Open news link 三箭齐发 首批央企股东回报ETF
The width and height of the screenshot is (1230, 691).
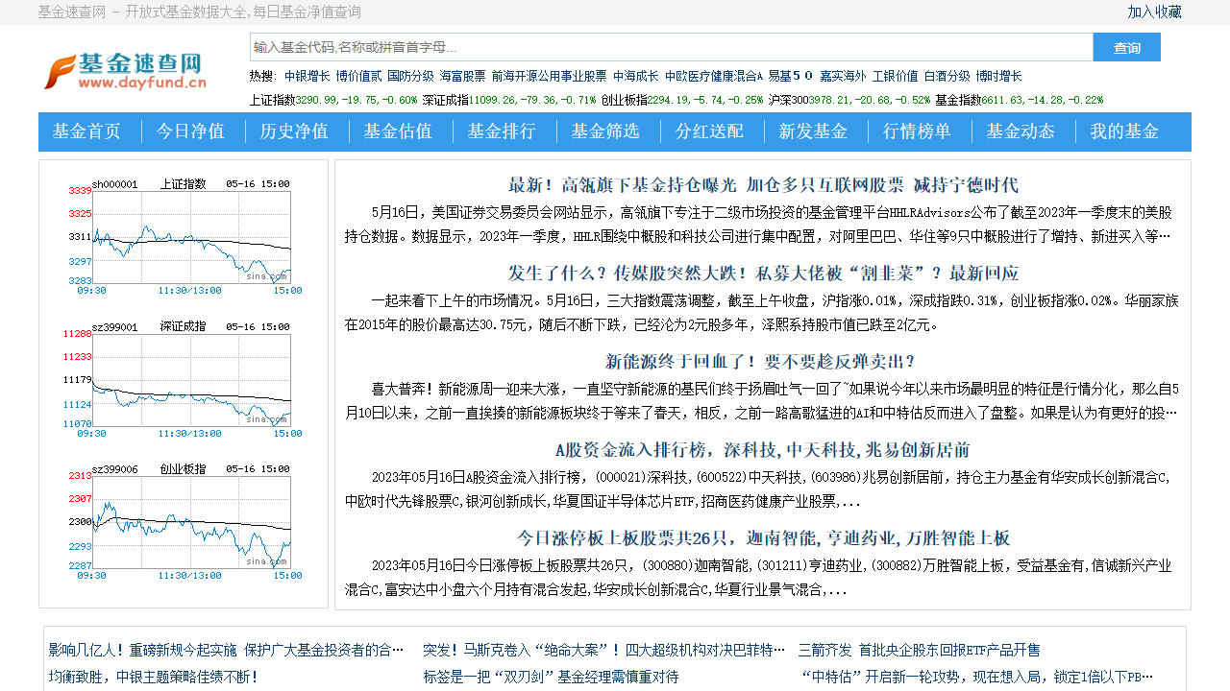click(x=920, y=650)
